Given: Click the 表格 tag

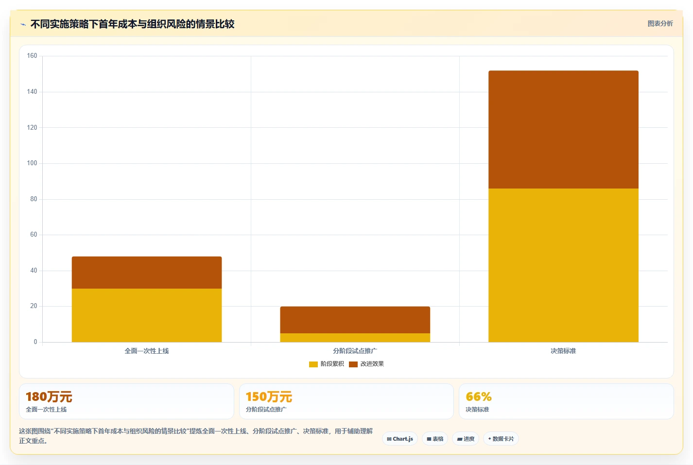Looking at the screenshot, I should 435,439.
